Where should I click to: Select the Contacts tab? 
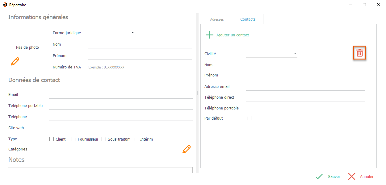click(248, 19)
